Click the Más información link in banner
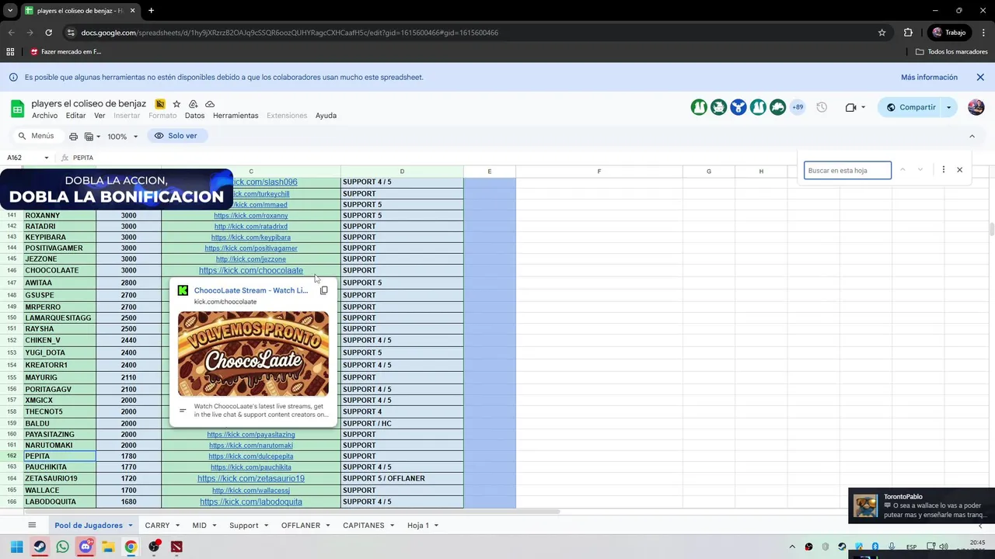Viewport: 995px width, 559px height. pos(929,77)
